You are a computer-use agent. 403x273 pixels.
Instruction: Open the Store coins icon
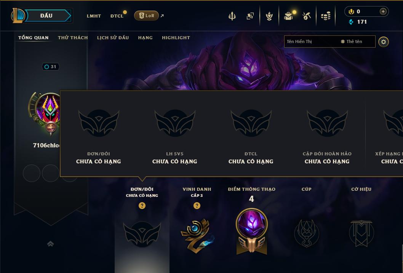point(326,16)
